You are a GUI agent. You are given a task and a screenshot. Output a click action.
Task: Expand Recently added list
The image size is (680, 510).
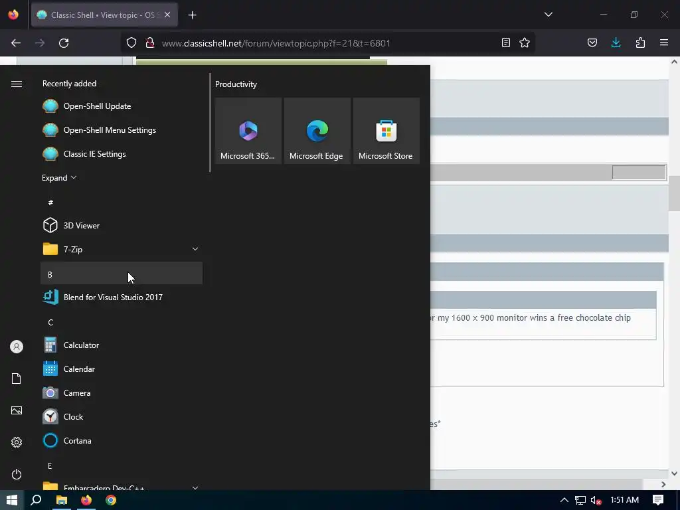tap(59, 178)
